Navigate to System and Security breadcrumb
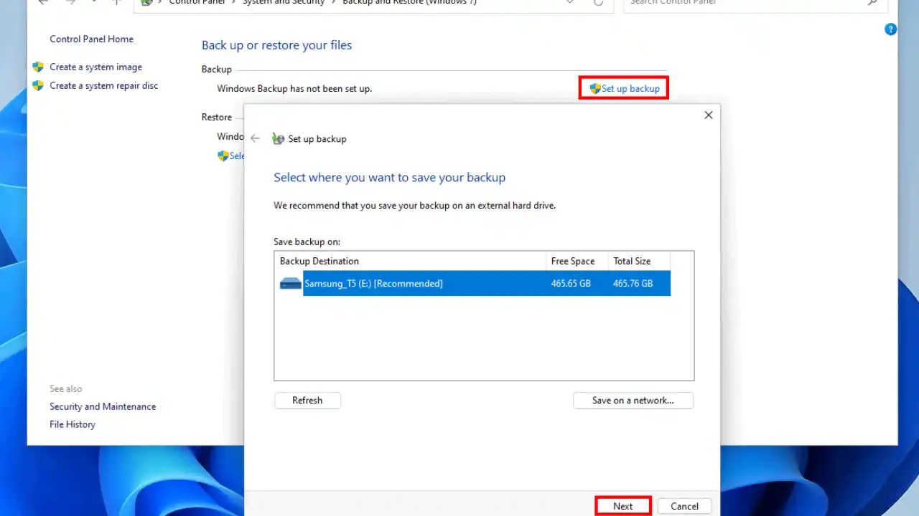The height and width of the screenshot is (516, 919). pyautogui.click(x=283, y=3)
